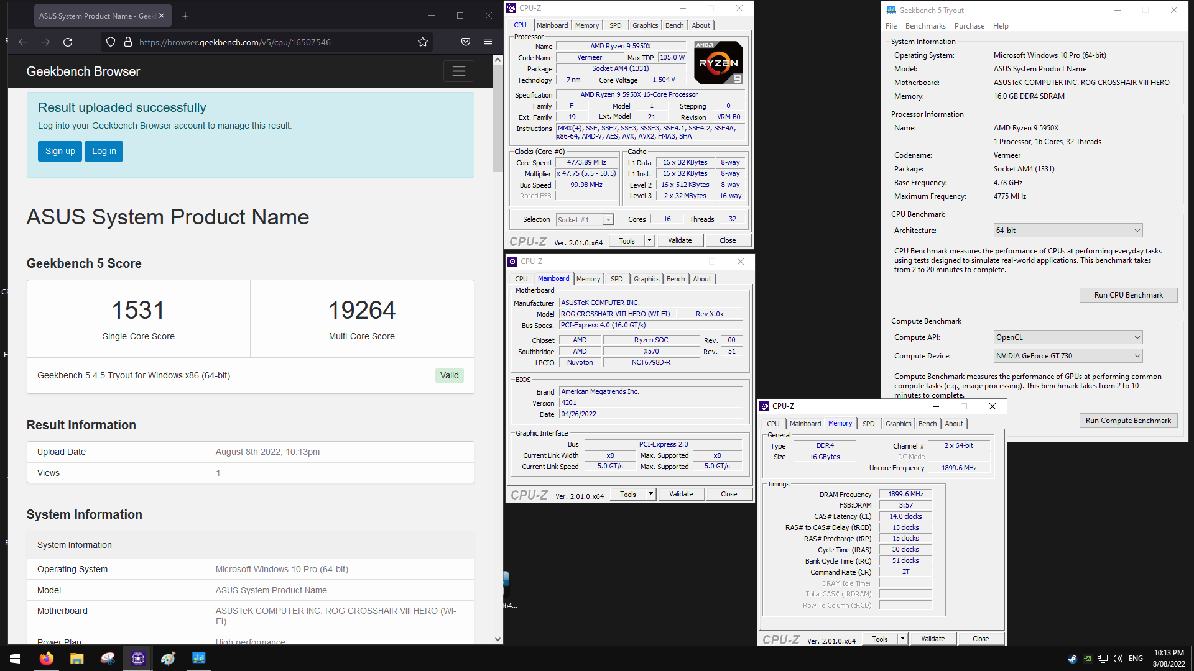Select CPU tab in middle CPU-Z Mainboard window
This screenshot has width=1194, height=671.
[521, 279]
